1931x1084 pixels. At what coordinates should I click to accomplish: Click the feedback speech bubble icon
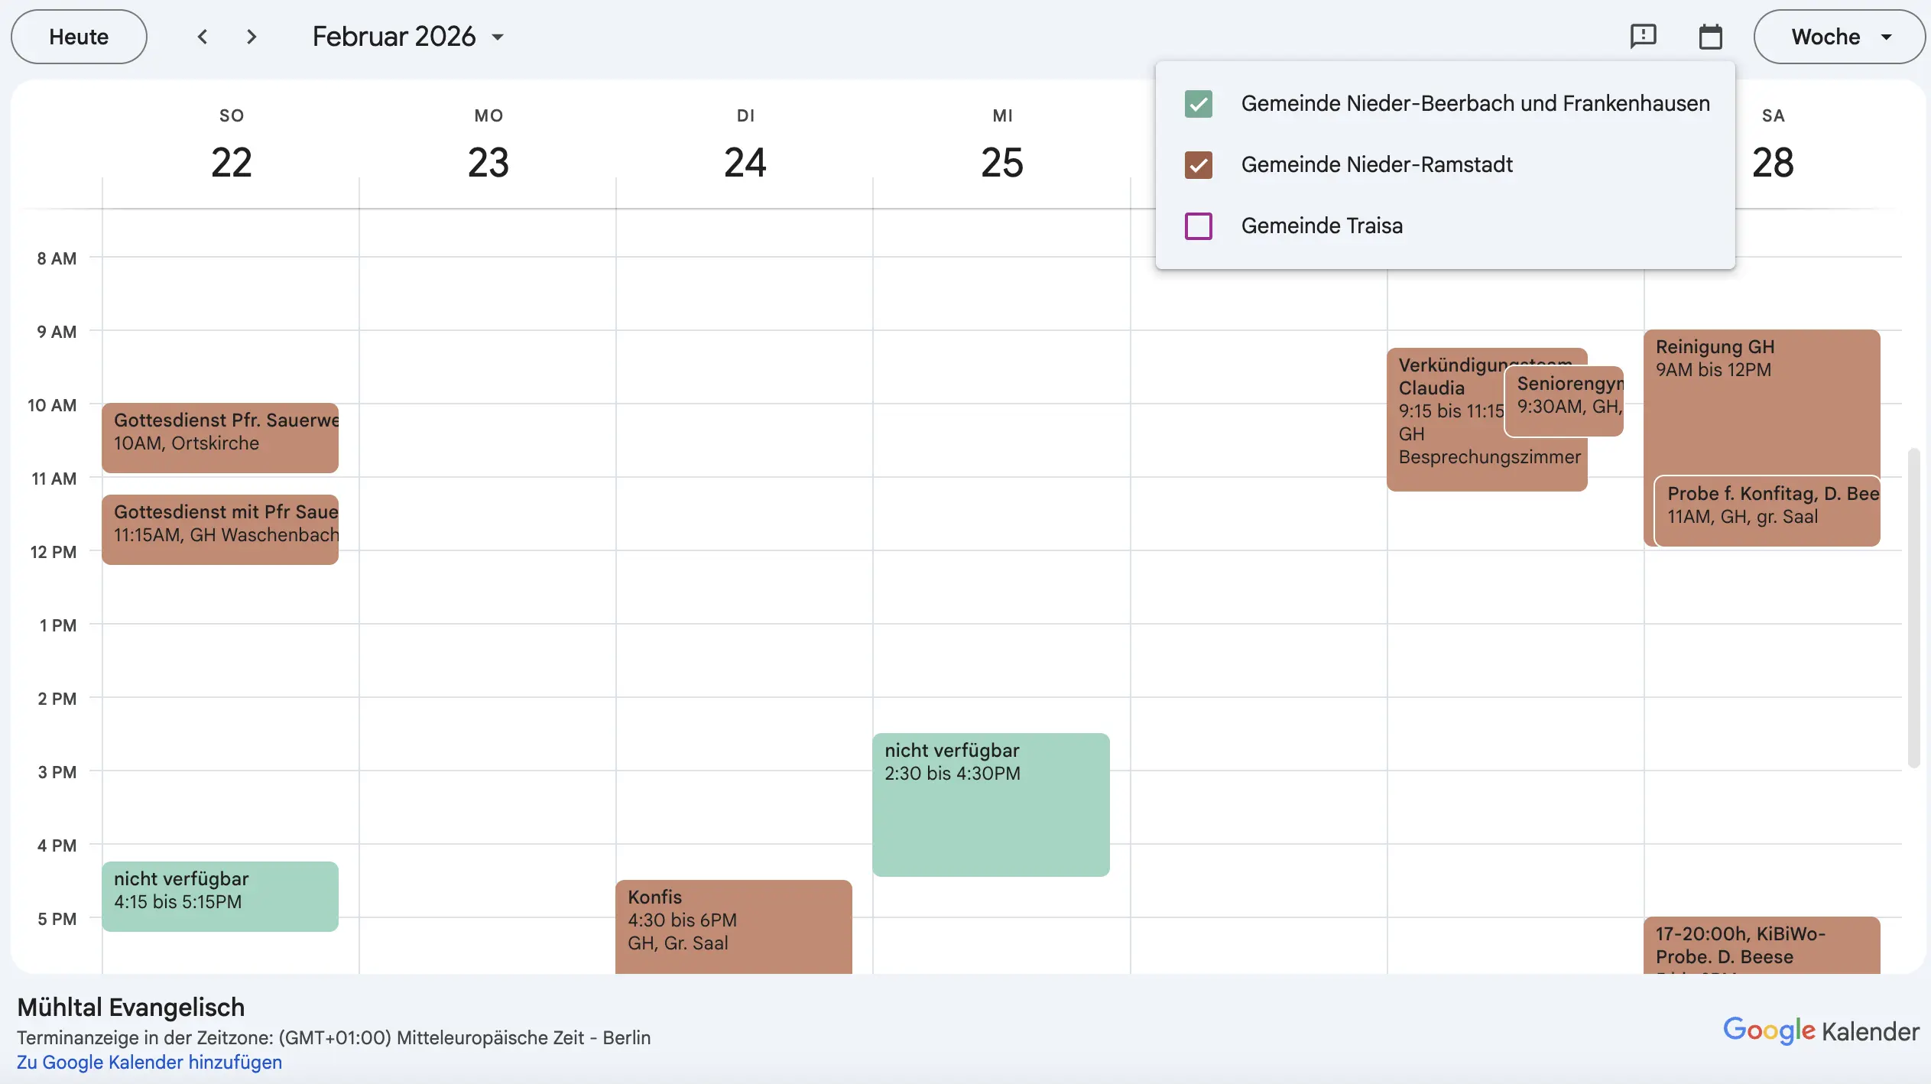1643,37
